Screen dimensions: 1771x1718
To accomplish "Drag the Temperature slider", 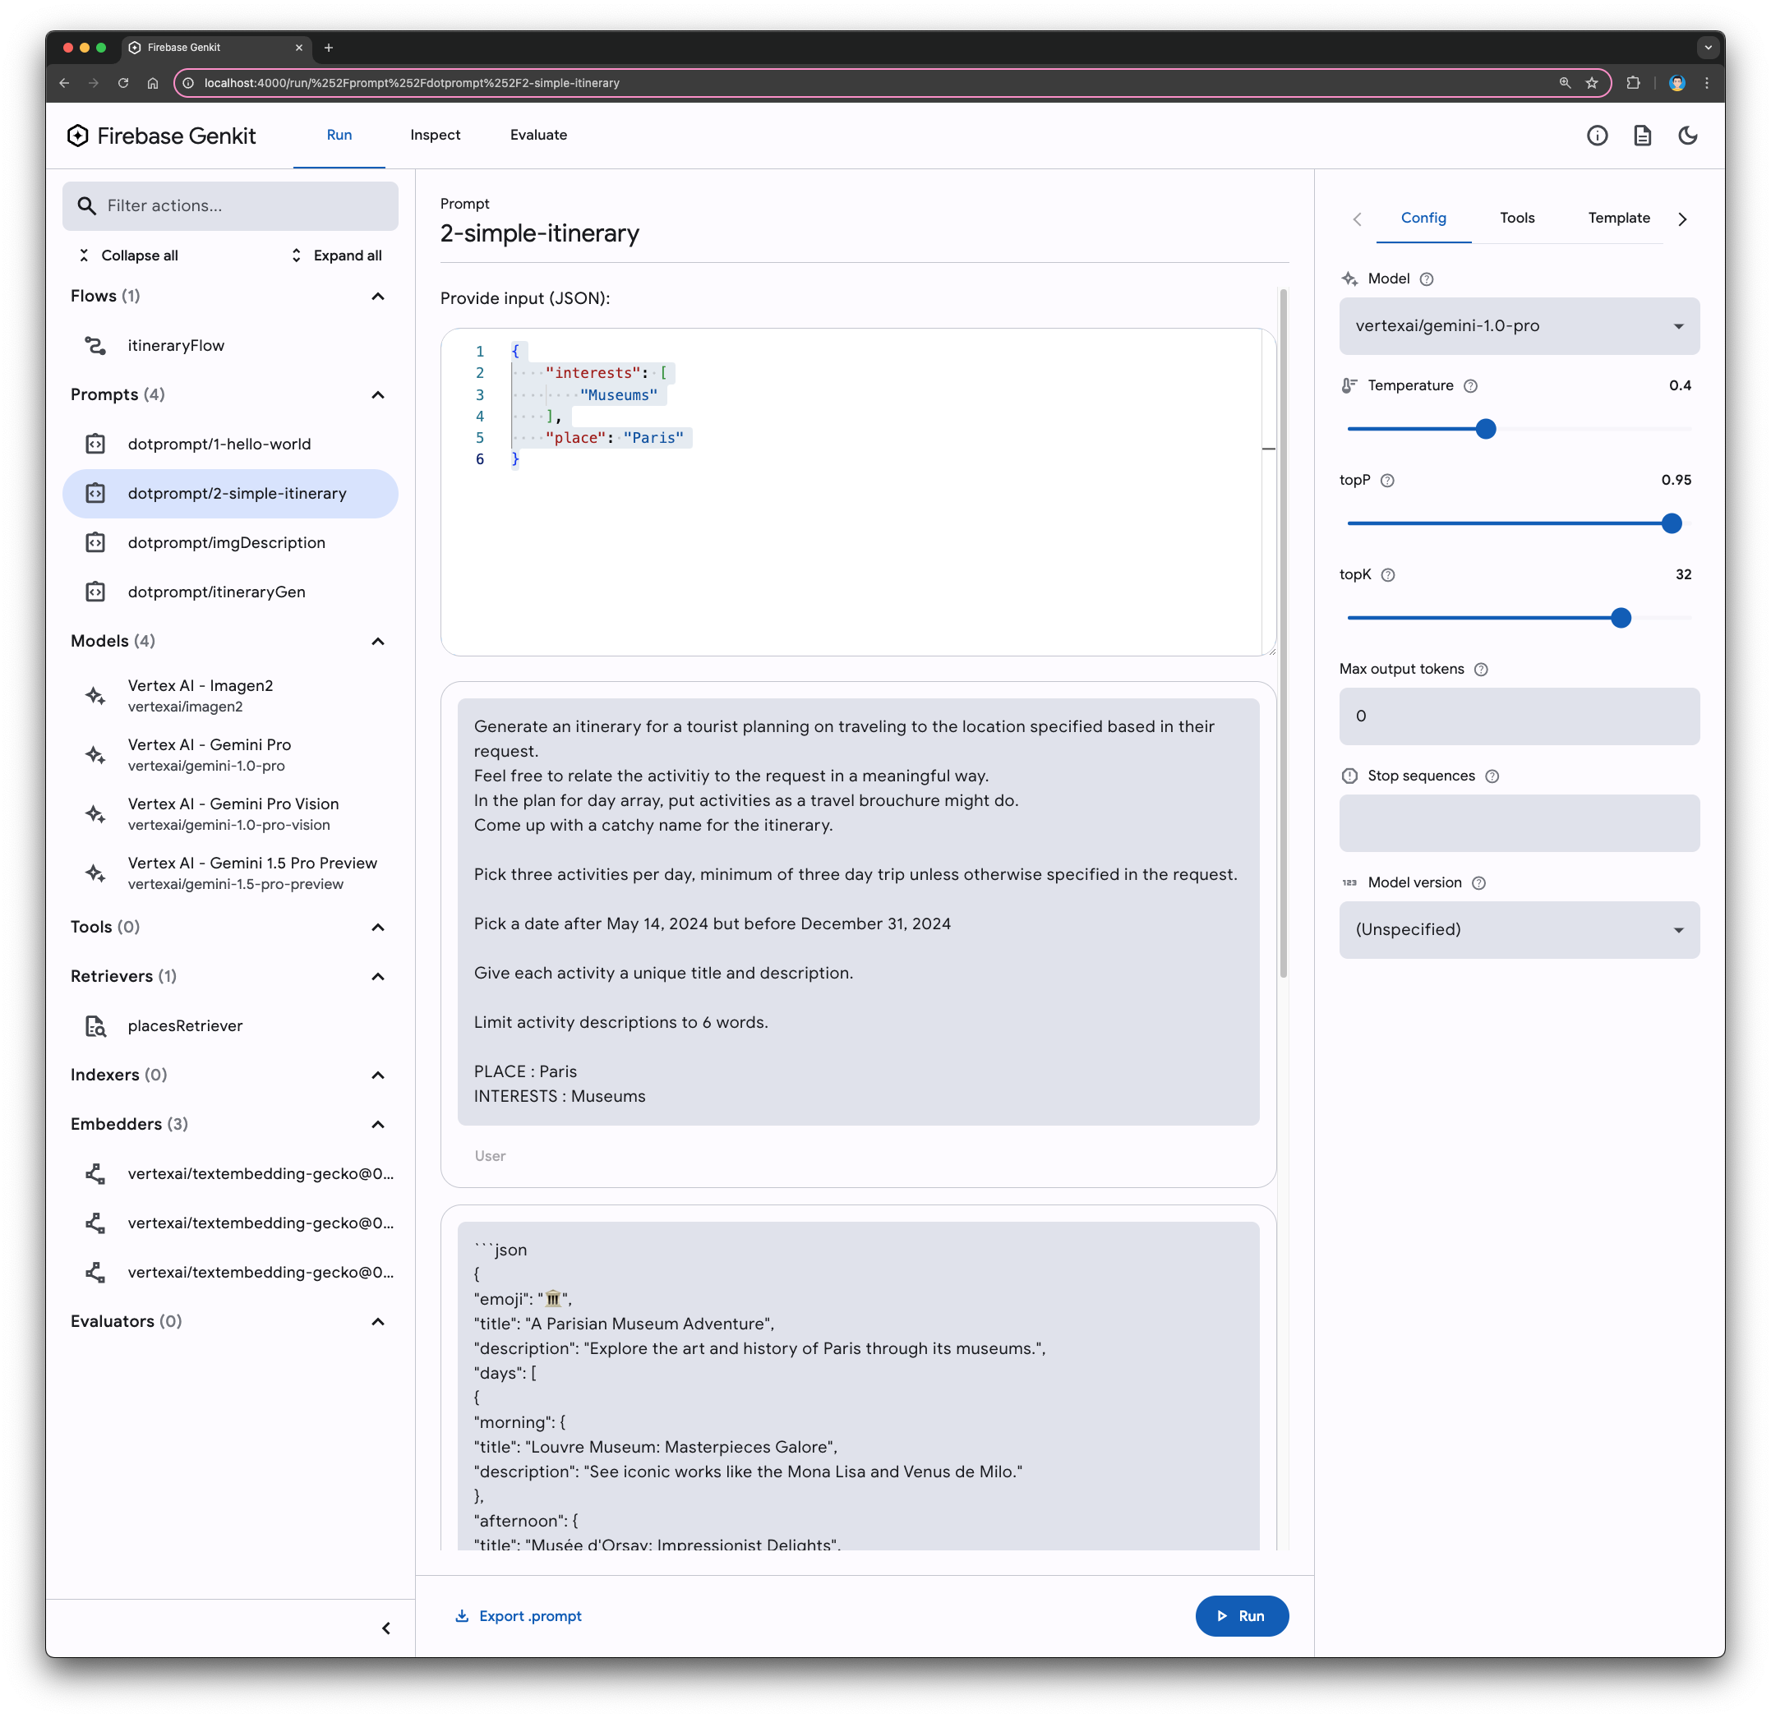I will (1487, 428).
